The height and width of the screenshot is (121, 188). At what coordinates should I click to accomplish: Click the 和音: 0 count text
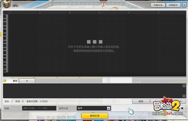pyautogui.click(x=19, y=101)
